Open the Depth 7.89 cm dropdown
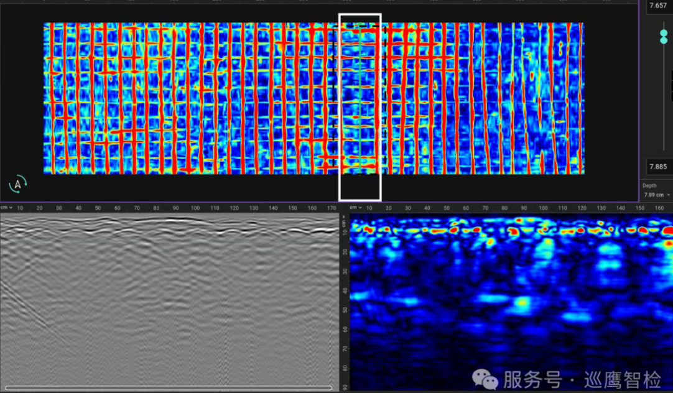Screen dimensions: 673x393 [x=657, y=195]
